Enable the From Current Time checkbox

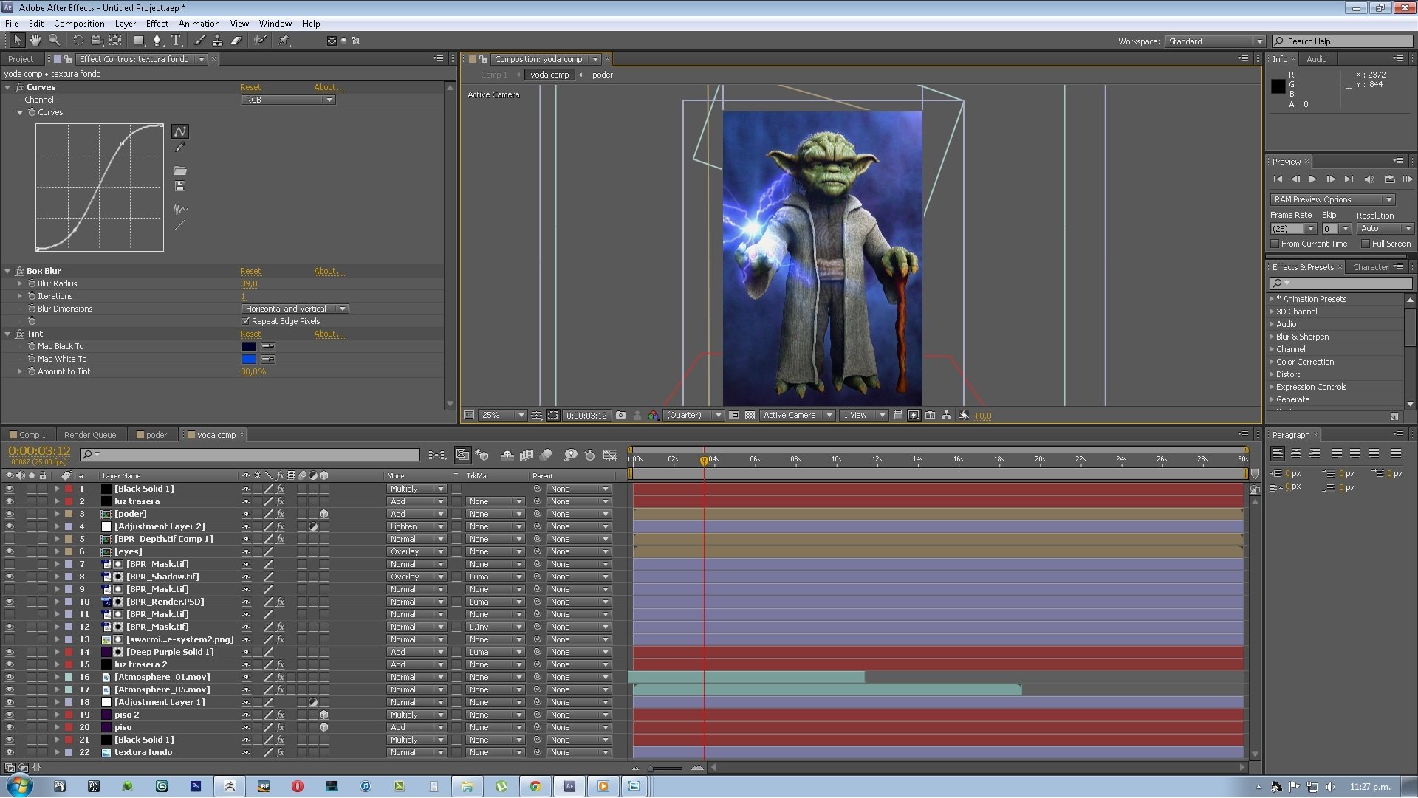[x=1275, y=244]
